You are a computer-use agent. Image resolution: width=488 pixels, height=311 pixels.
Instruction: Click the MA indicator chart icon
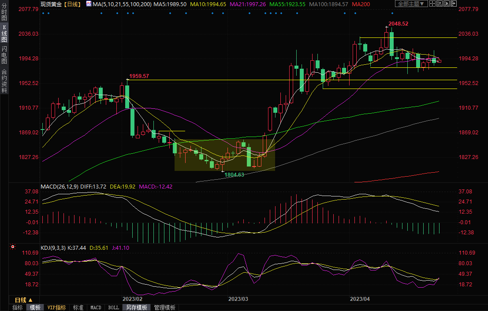(x=89, y=4)
